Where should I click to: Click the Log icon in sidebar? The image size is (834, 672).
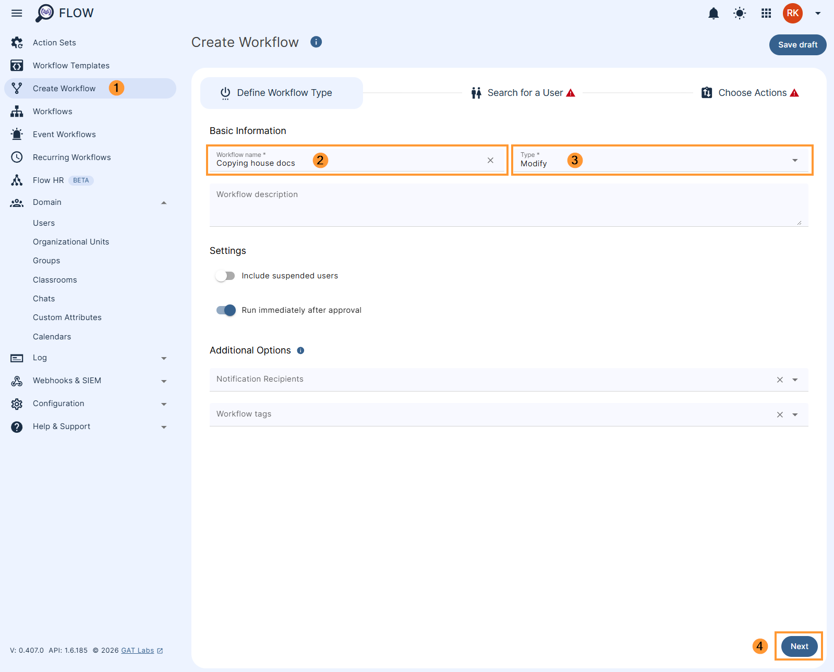pos(17,358)
